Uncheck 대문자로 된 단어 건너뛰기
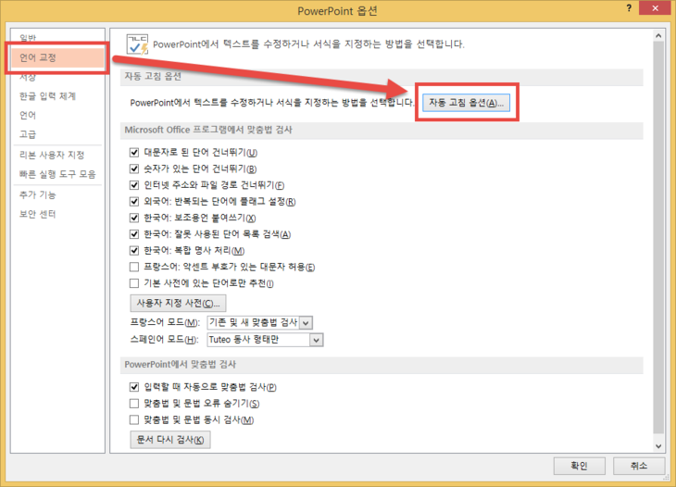Viewport: 676px width, 487px height. coord(134,152)
